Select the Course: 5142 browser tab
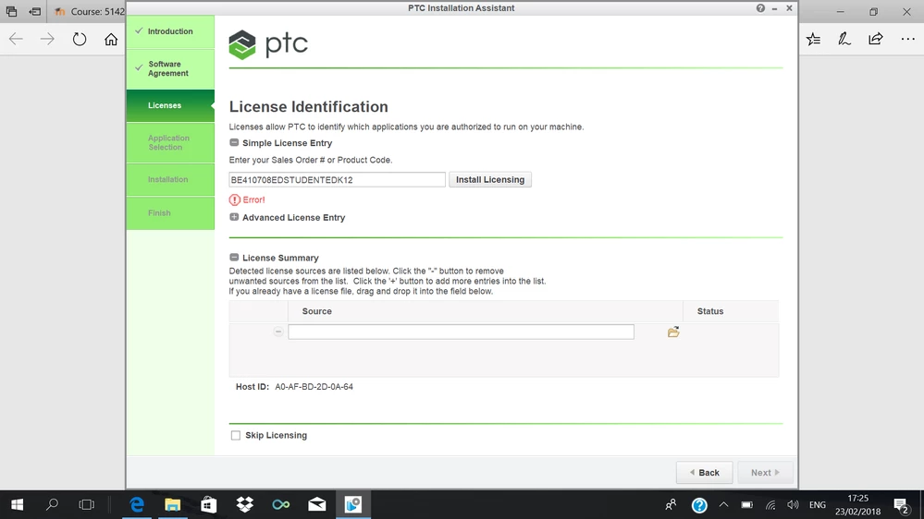924x519 pixels. tap(89, 12)
